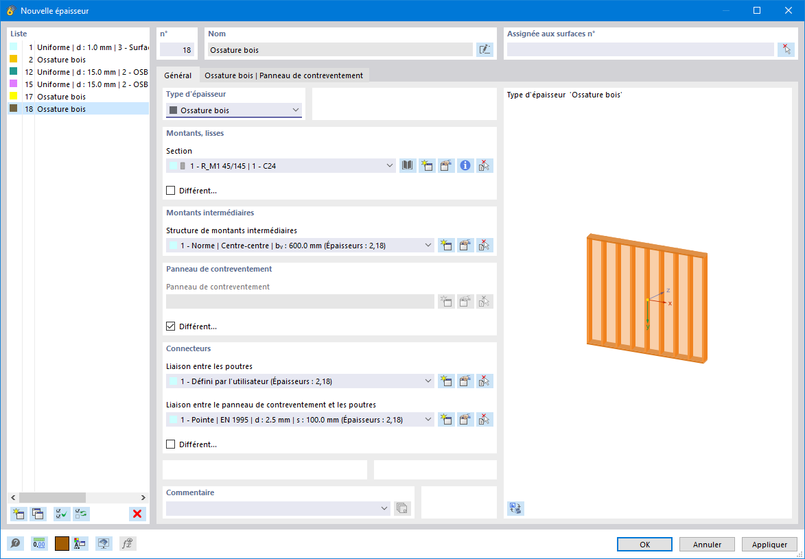Open 'Type d'épaisseur' dropdown

point(234,110)
